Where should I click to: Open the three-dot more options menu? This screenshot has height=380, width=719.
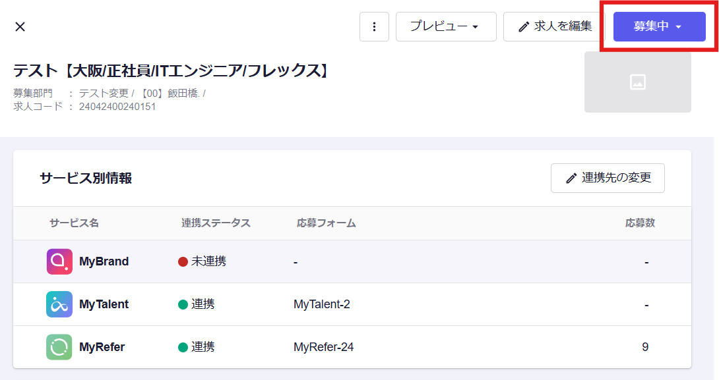[x=374, y=26]
